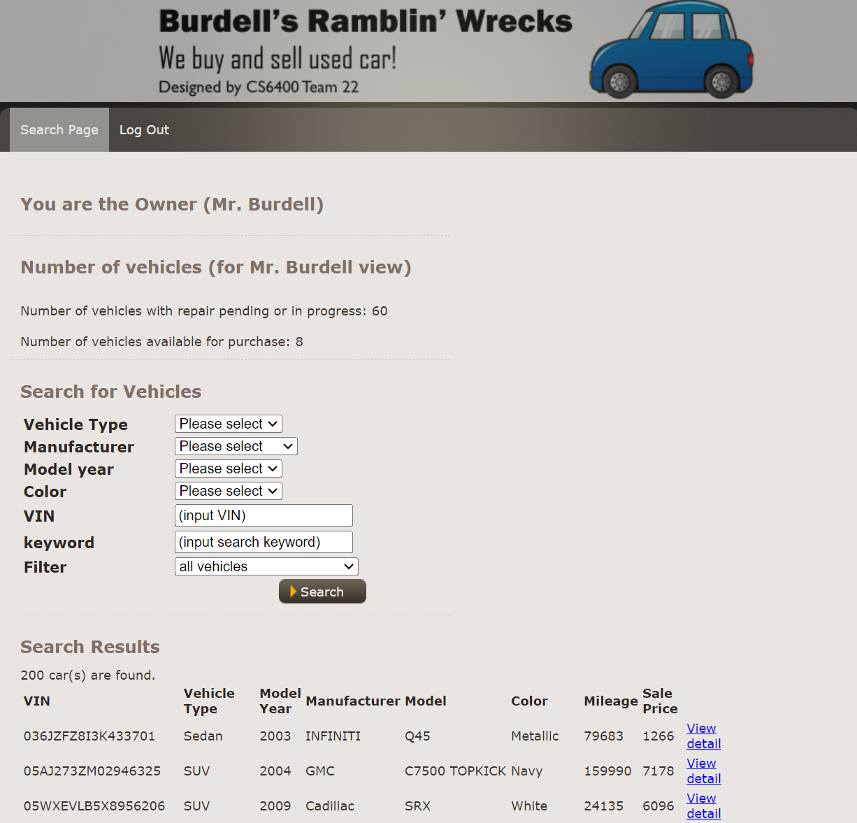Screen dimensions: 857x823
Task: Click mileage value 79683
Action: (603, 736)
